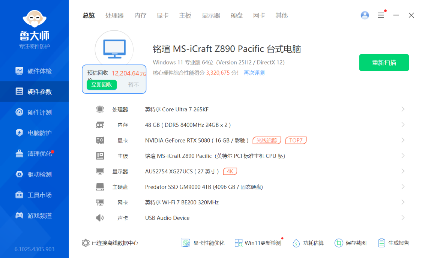Click the main hard disk icon
Image resolution: width=422 pixels, height=258 pixels.
[100, 187]
